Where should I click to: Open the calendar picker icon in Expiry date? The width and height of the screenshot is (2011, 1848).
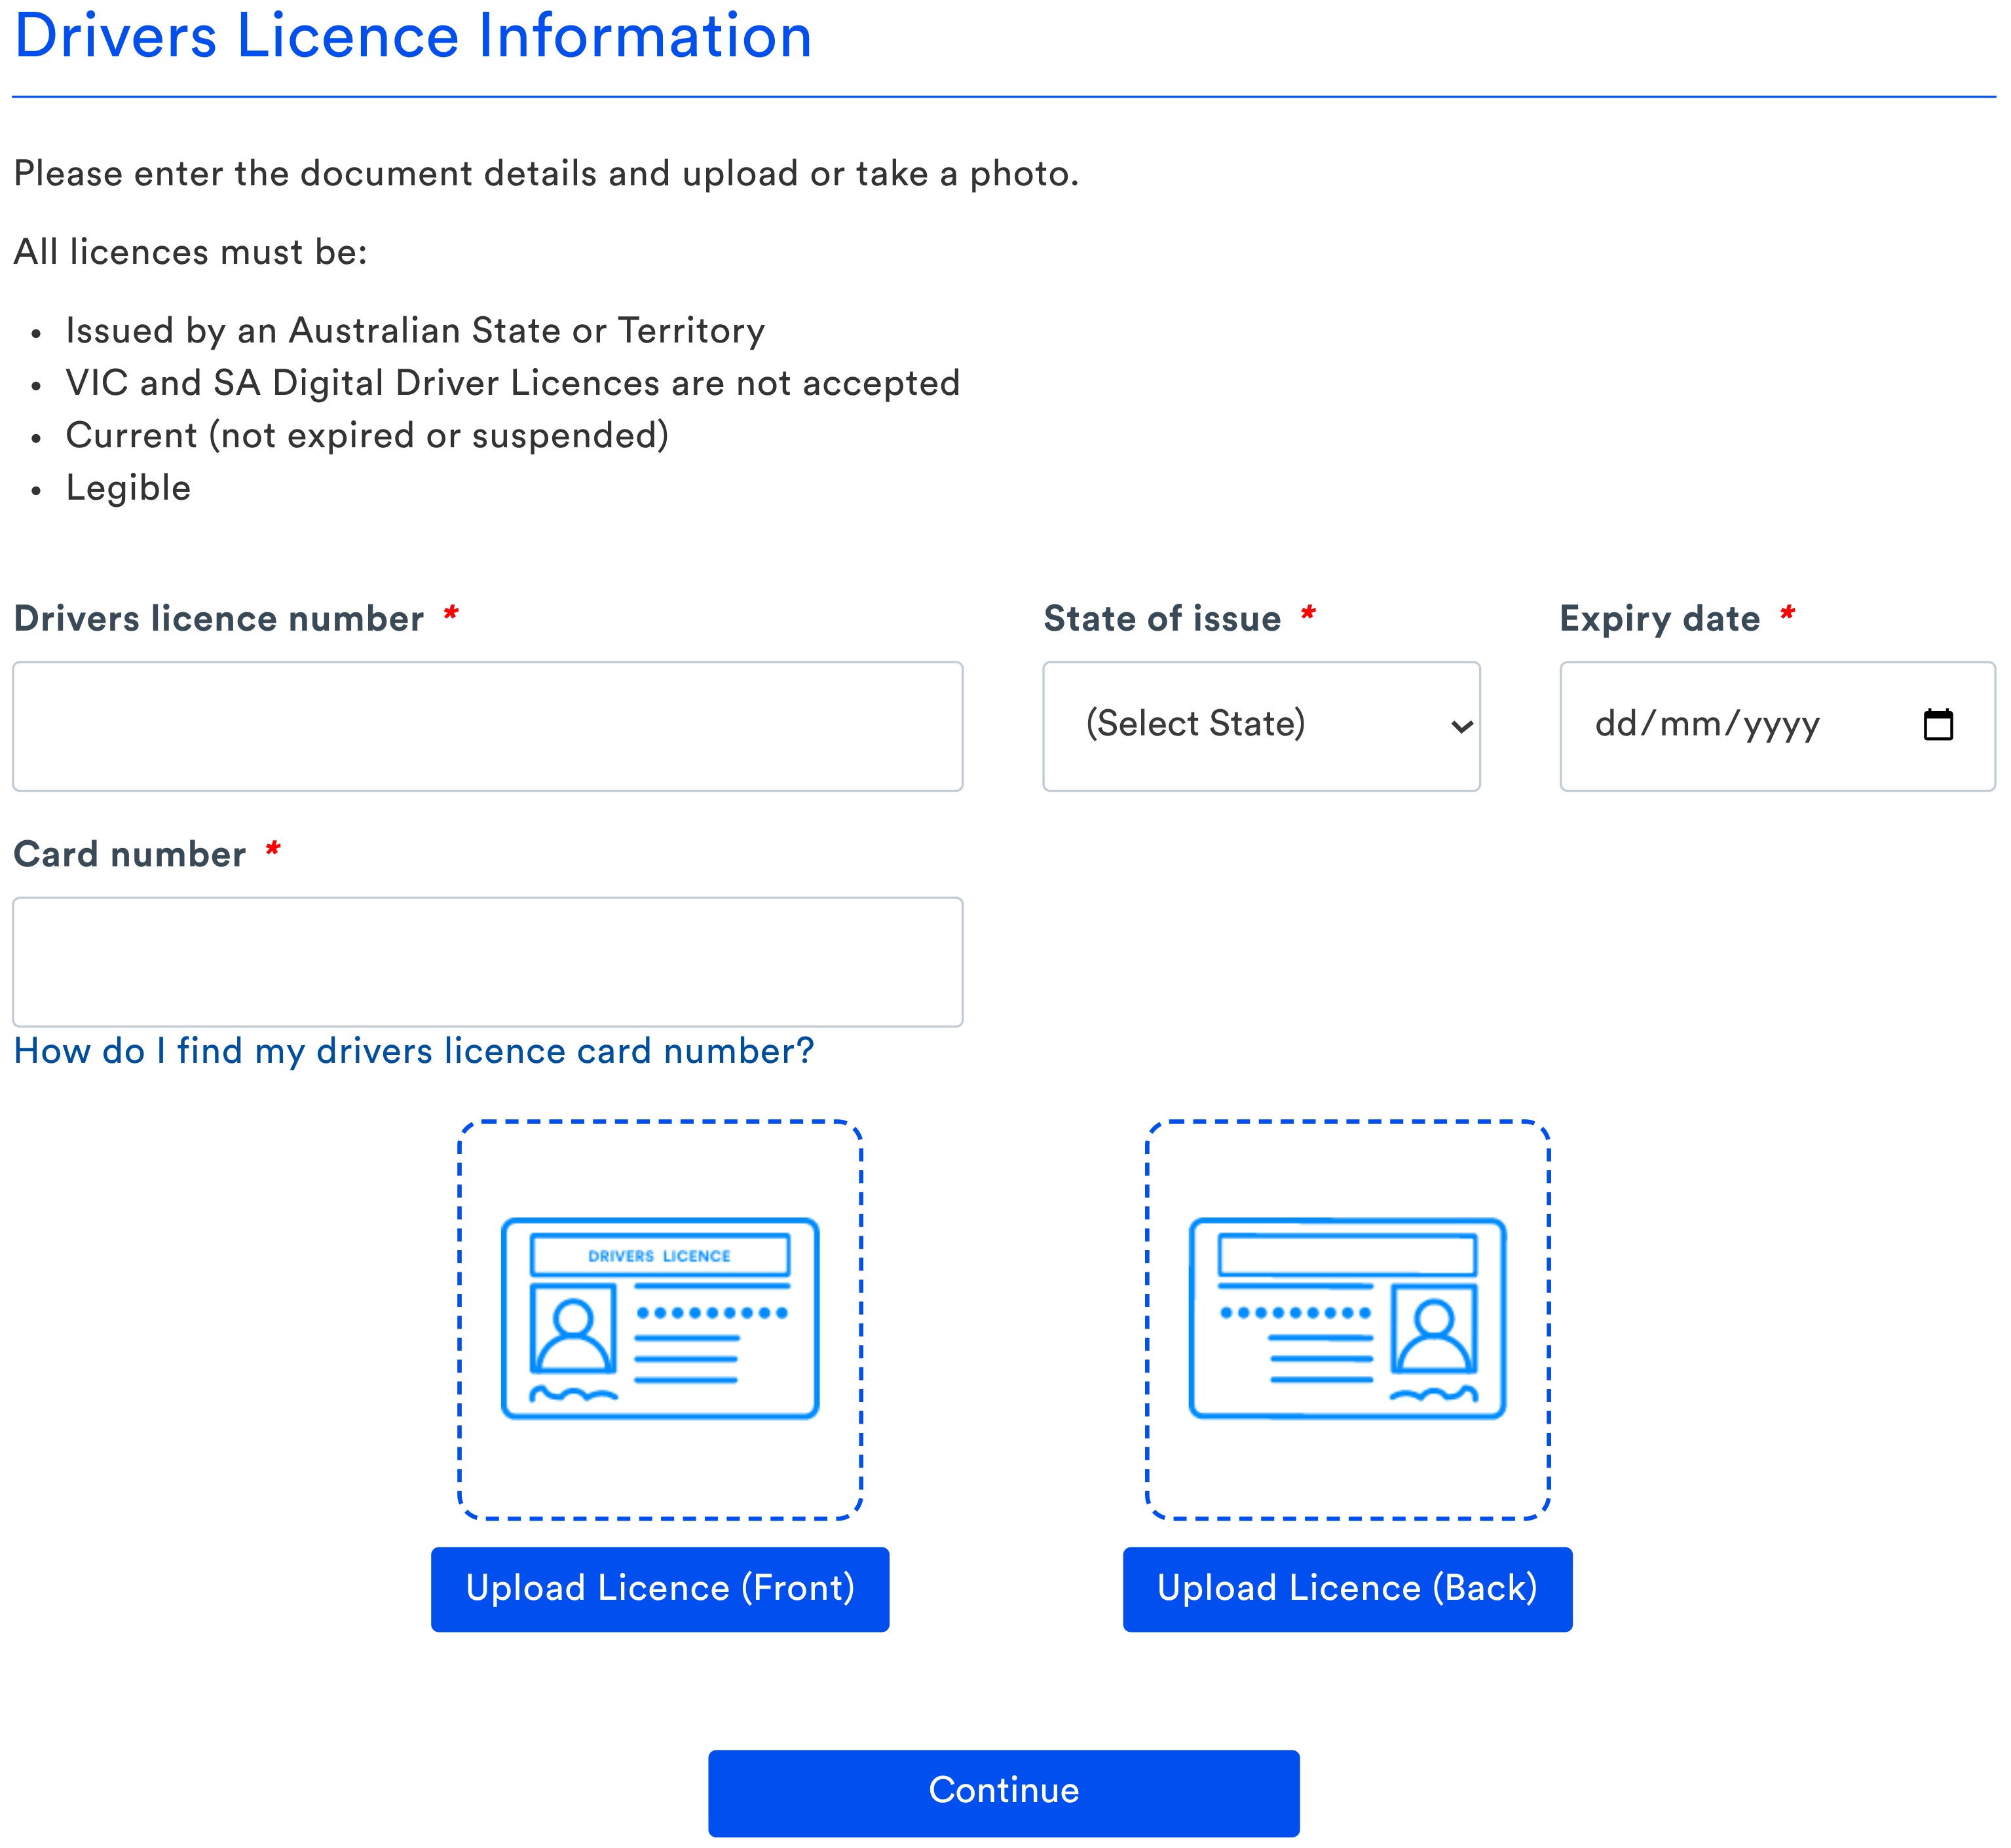1938,725
